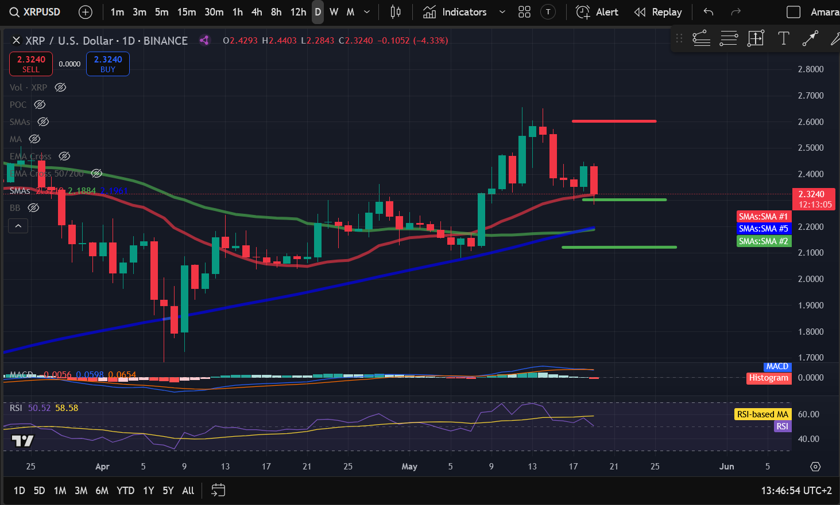Viewport: 840px width, 505px height.
Task: Select red resistance line near 2.60
Action: click(614, 121)
